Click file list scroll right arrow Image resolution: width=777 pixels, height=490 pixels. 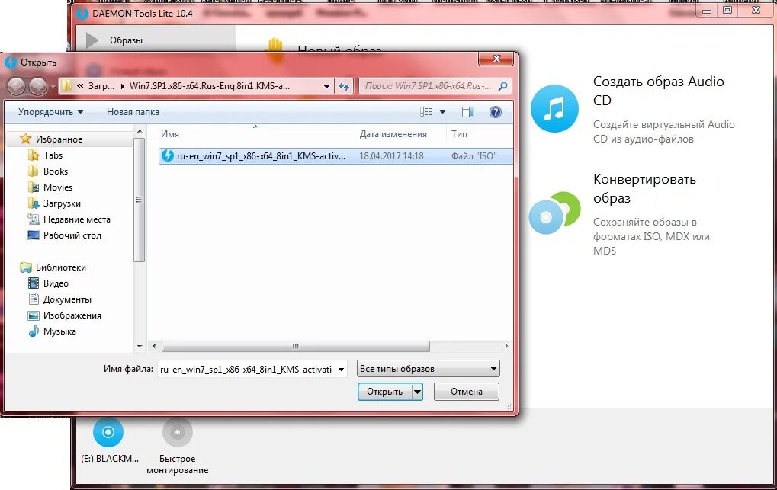point(506,346)
